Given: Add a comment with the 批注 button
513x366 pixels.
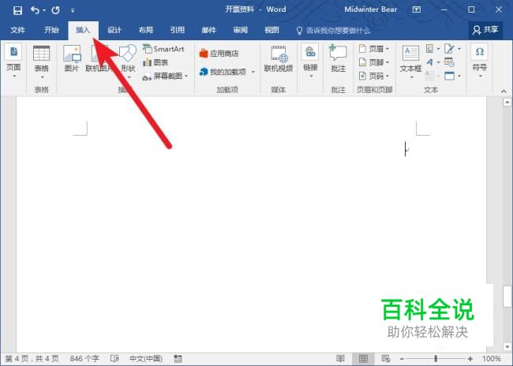Looking at the screenshot, I should 338,59.
